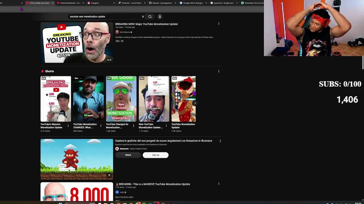
Task: Click the Watch button on the Adobe ad
Action: [128, 155]
